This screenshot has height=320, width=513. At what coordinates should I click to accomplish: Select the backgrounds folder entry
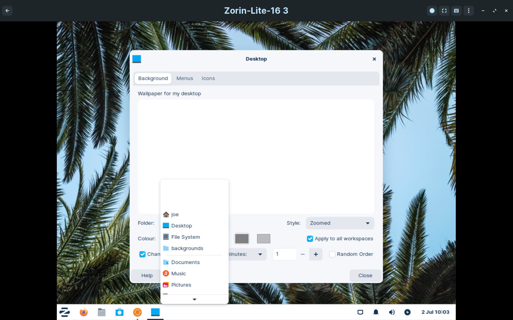(x=194, y=248)
